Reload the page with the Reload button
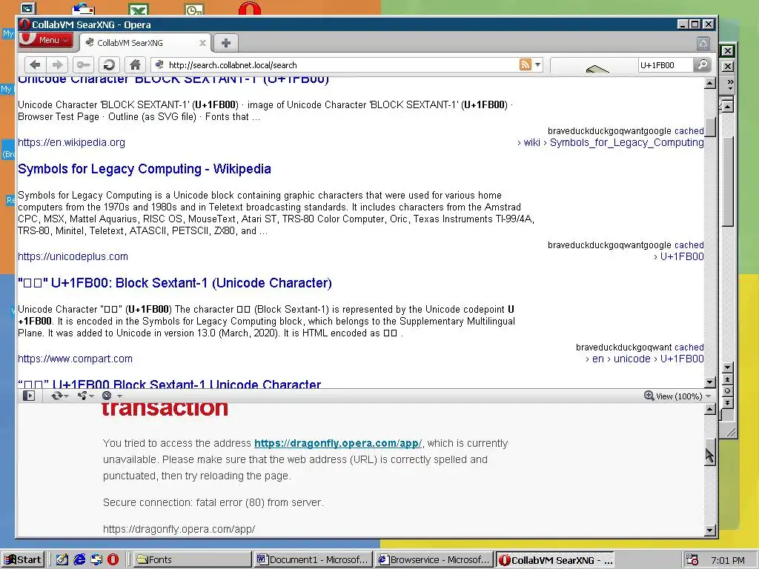Screen dimensions: 759x569 pos(110,64)
